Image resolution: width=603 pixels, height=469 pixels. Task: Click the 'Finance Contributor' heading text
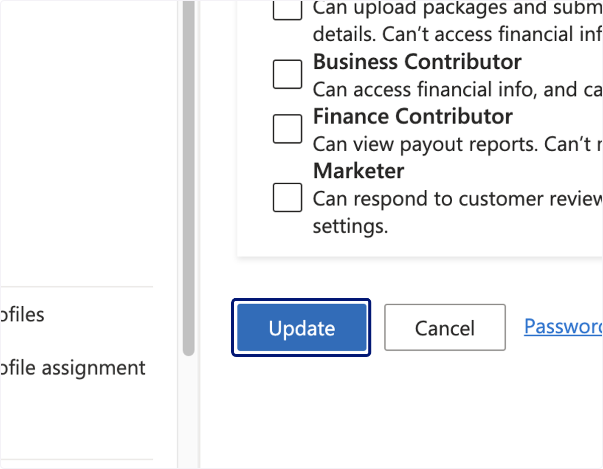tap(413, 116)
